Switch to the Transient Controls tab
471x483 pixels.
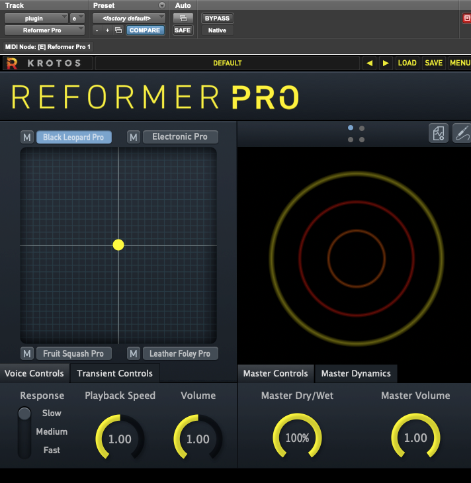[x=114, y=373]
